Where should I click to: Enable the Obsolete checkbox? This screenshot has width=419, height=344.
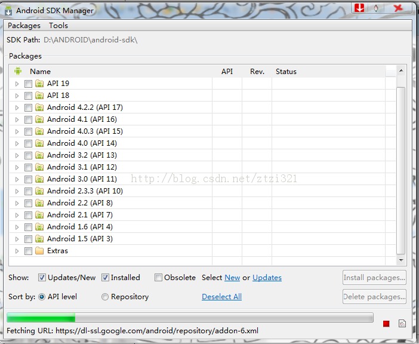(x=158, y=278)
